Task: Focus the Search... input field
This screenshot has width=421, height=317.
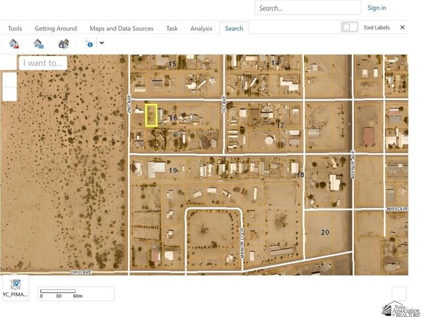Action: click(x=308, y=8)
